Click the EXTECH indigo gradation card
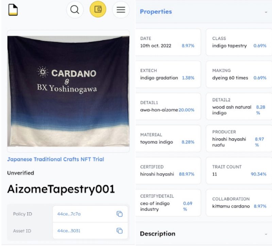Screen dimensions: 272x246 168,74
